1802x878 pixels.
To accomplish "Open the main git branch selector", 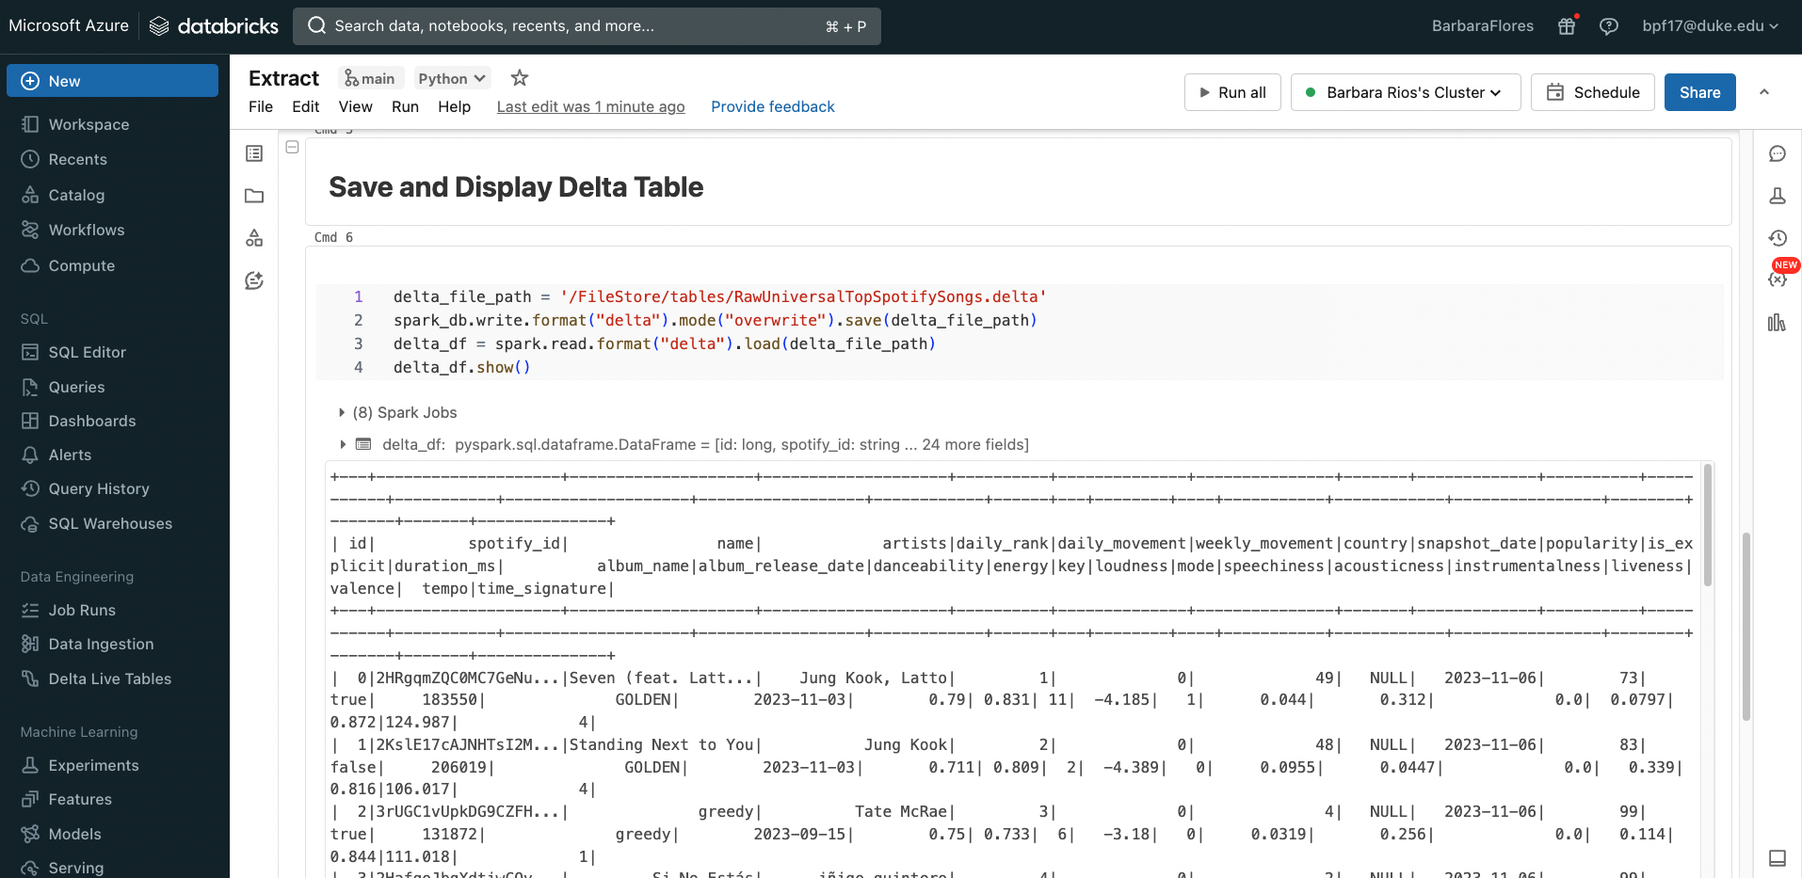I will tap(370, 78).
